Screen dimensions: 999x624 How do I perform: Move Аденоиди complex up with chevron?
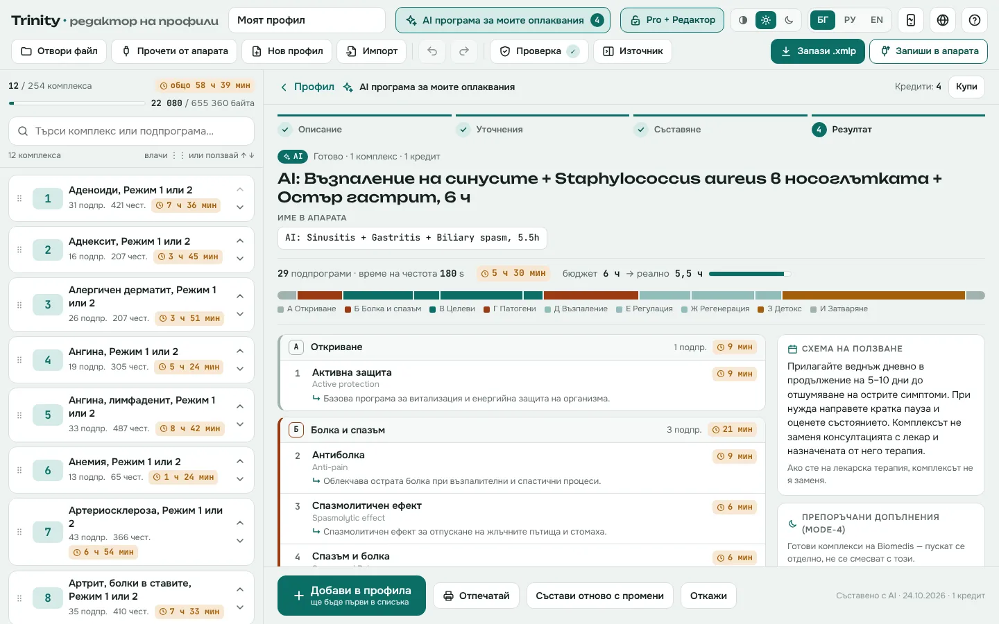[x=240, y=189]
